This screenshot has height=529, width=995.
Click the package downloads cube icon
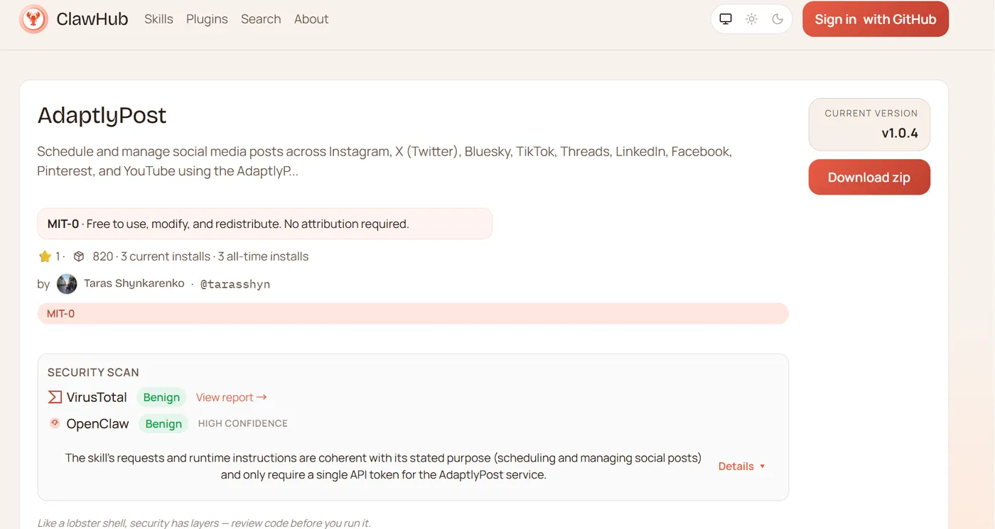79,256
